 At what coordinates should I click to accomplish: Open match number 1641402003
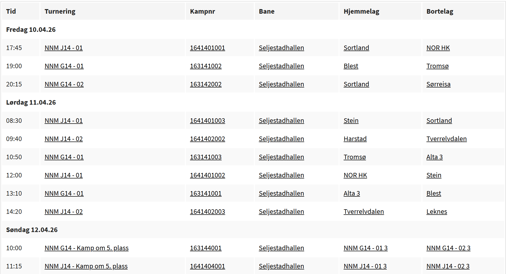tap(207, 212)
